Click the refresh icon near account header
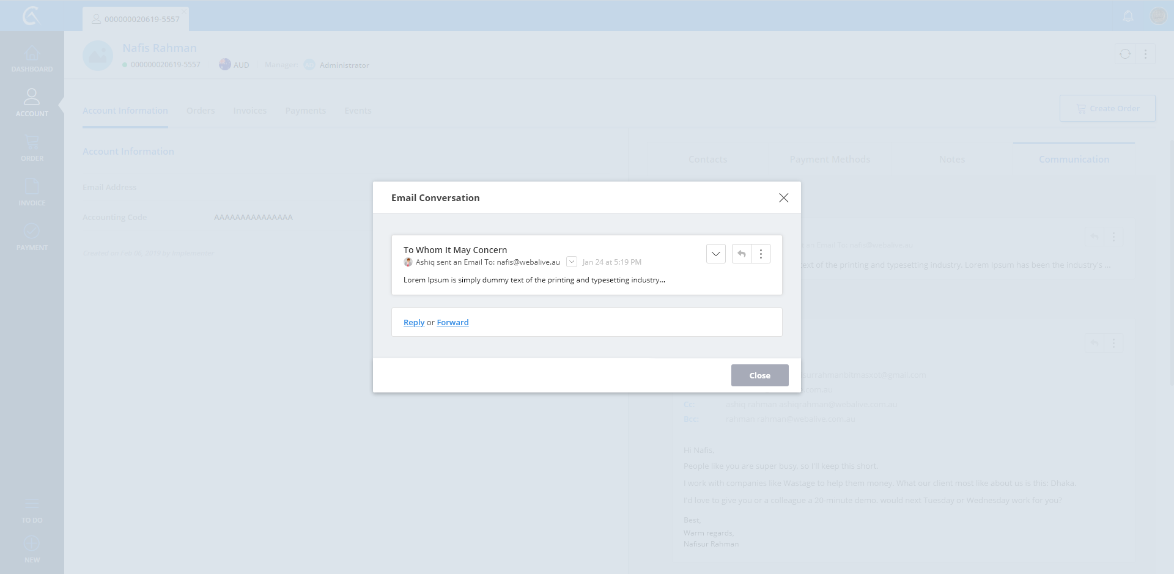The image size is (1174, 574). tap(1125, 54)
